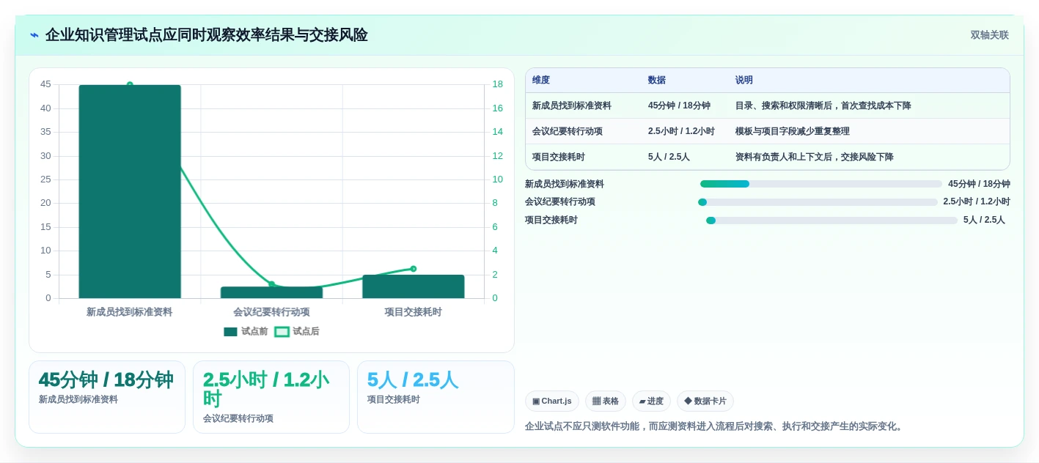Click the description starting with 目录、搜索和权限清晰后
Viewport: 1039px width, 463px height.
pos(823,105)
